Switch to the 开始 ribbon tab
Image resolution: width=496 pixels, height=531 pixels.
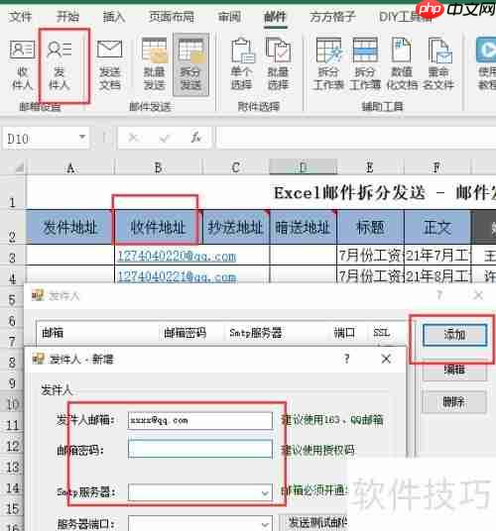pos(67,17)
